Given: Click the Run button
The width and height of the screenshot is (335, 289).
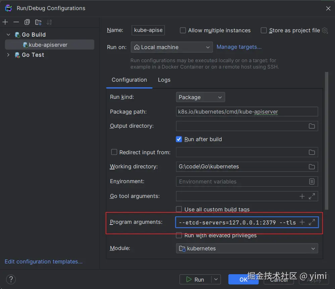Looking at the screenshot, I should point(196,279).
